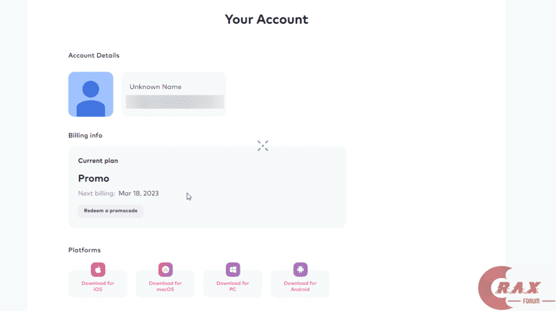Click the Your Account heading
The height and width of the screenshot is (311, 556).
(x=266, y=19)
